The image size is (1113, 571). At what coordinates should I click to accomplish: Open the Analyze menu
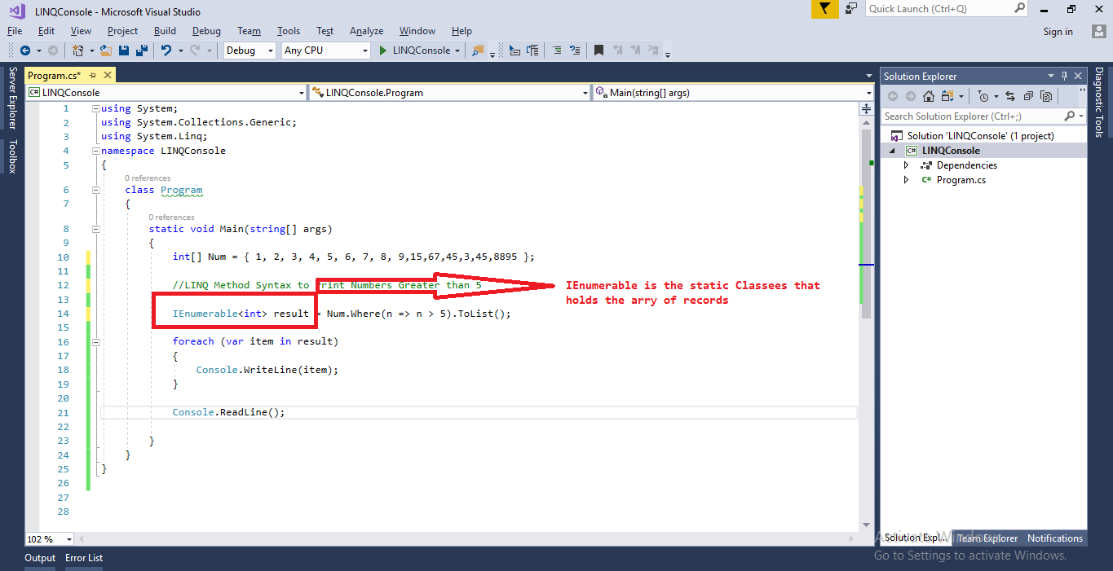366,31
